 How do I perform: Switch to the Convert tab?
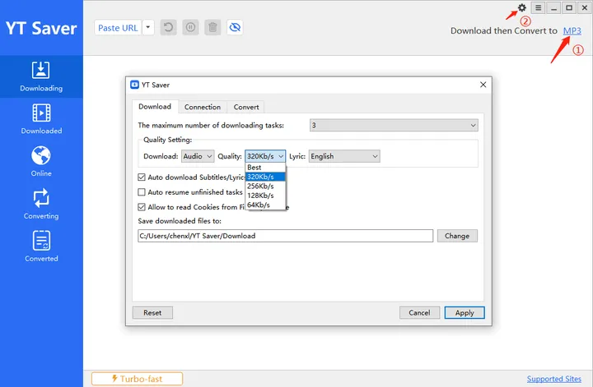click(x=246, y=107)
